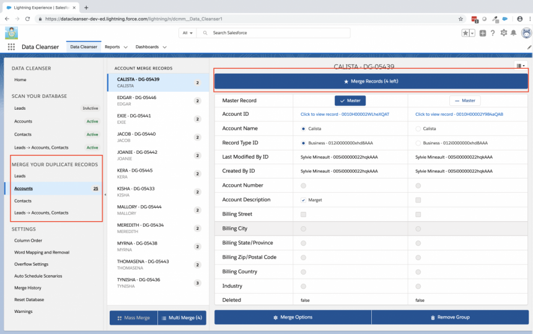Reload the page in the browser
The height and width of the screenshot is (334, 533).
click(x=27, y=19)
